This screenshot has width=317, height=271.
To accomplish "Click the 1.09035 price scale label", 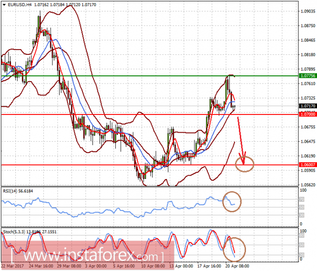I will coord(308,11).
